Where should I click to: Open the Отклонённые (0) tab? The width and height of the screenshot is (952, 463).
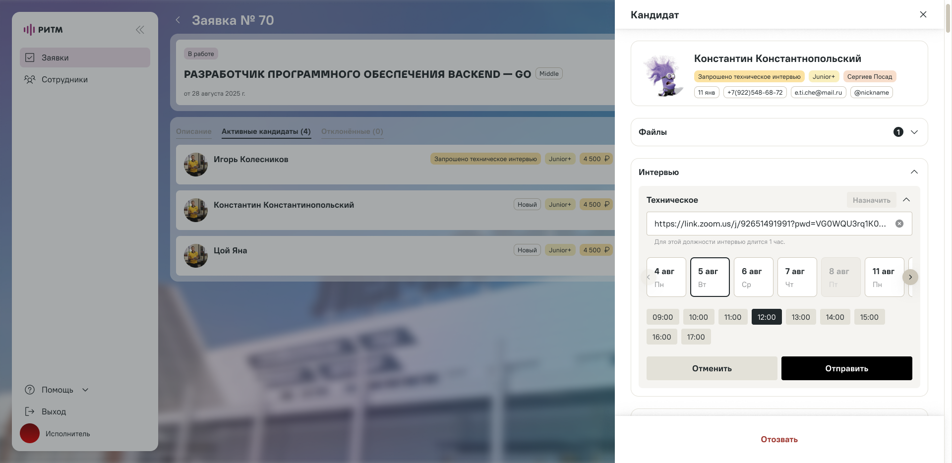(x=352, y=131)
